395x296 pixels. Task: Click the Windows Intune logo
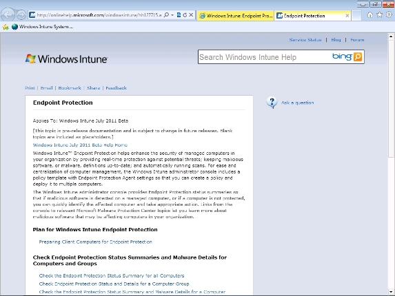[x=66, y=59]
